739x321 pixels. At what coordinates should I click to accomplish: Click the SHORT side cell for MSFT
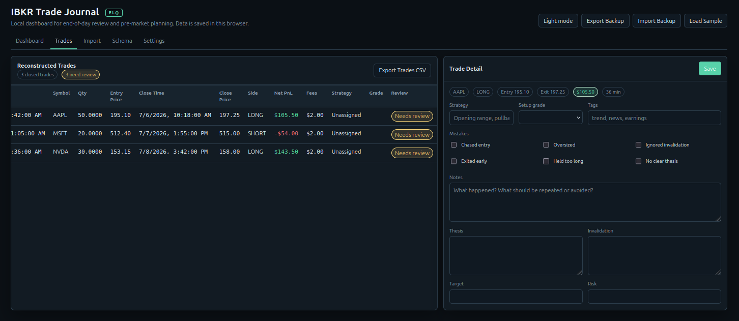(257, 134)
